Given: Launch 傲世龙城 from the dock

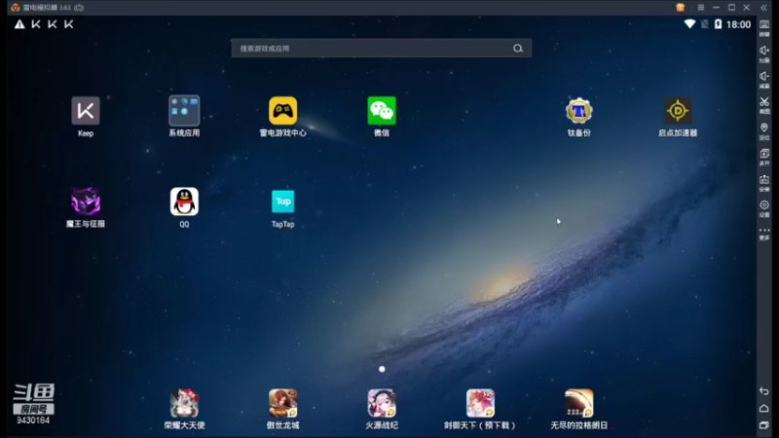Looking at the screenshot, I should (282, 403).
